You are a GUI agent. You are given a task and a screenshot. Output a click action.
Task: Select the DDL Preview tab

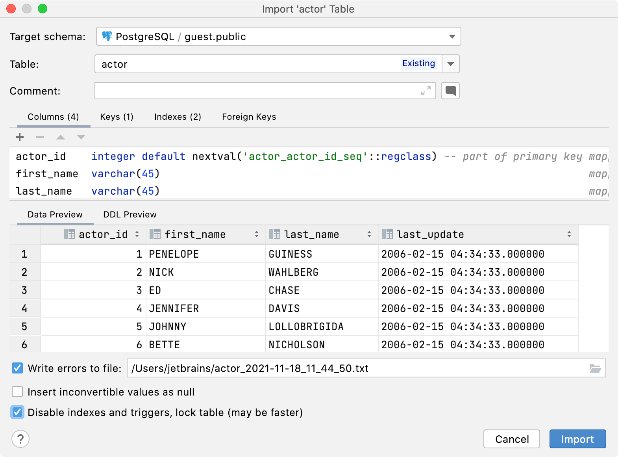click(x=130, y=215)
